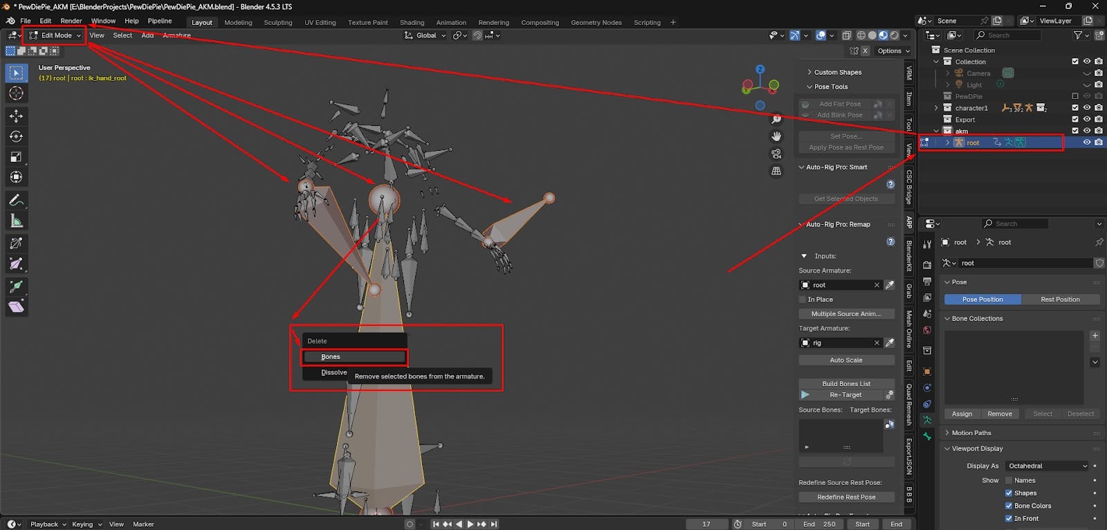1107x530 pixels.
Task: Hide the character1 collection in the viewport
Action: click(x=1087, y=108)
